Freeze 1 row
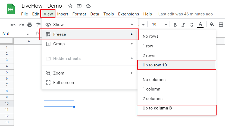Image resolution: width=225 pixels, height=126 pixels. pos(177,46)
